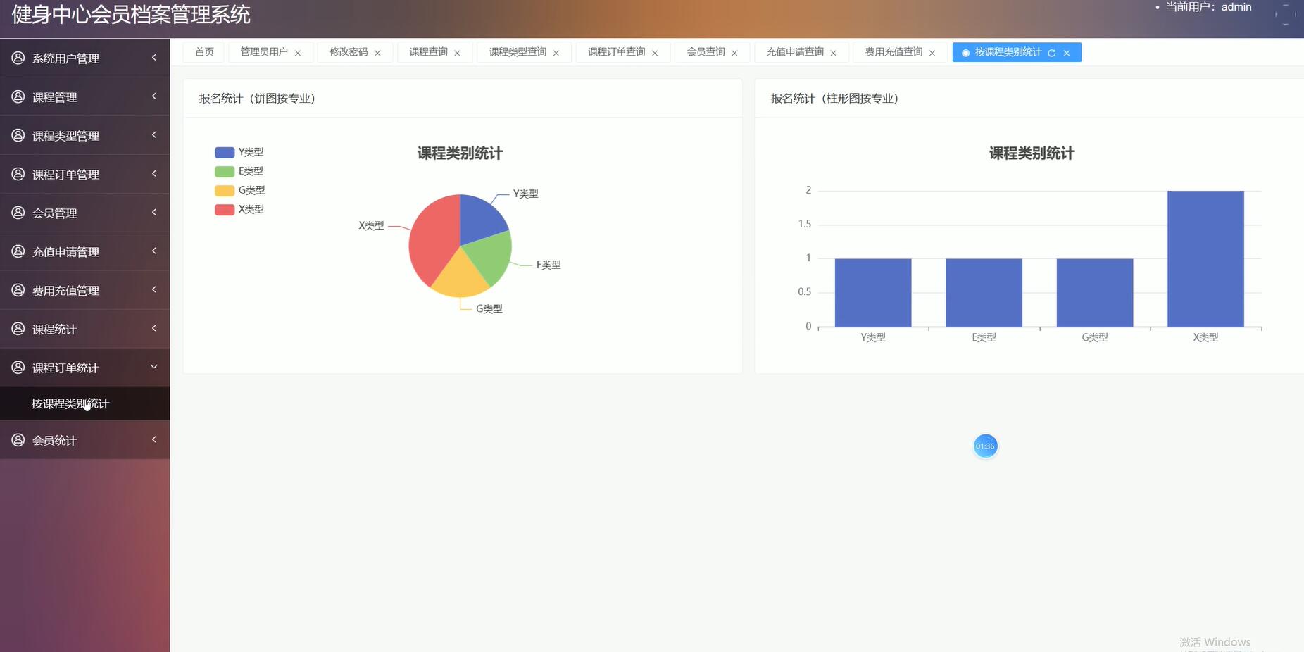Select 按课程类别统计 submenu item
1304x652 pixels.
69,403
